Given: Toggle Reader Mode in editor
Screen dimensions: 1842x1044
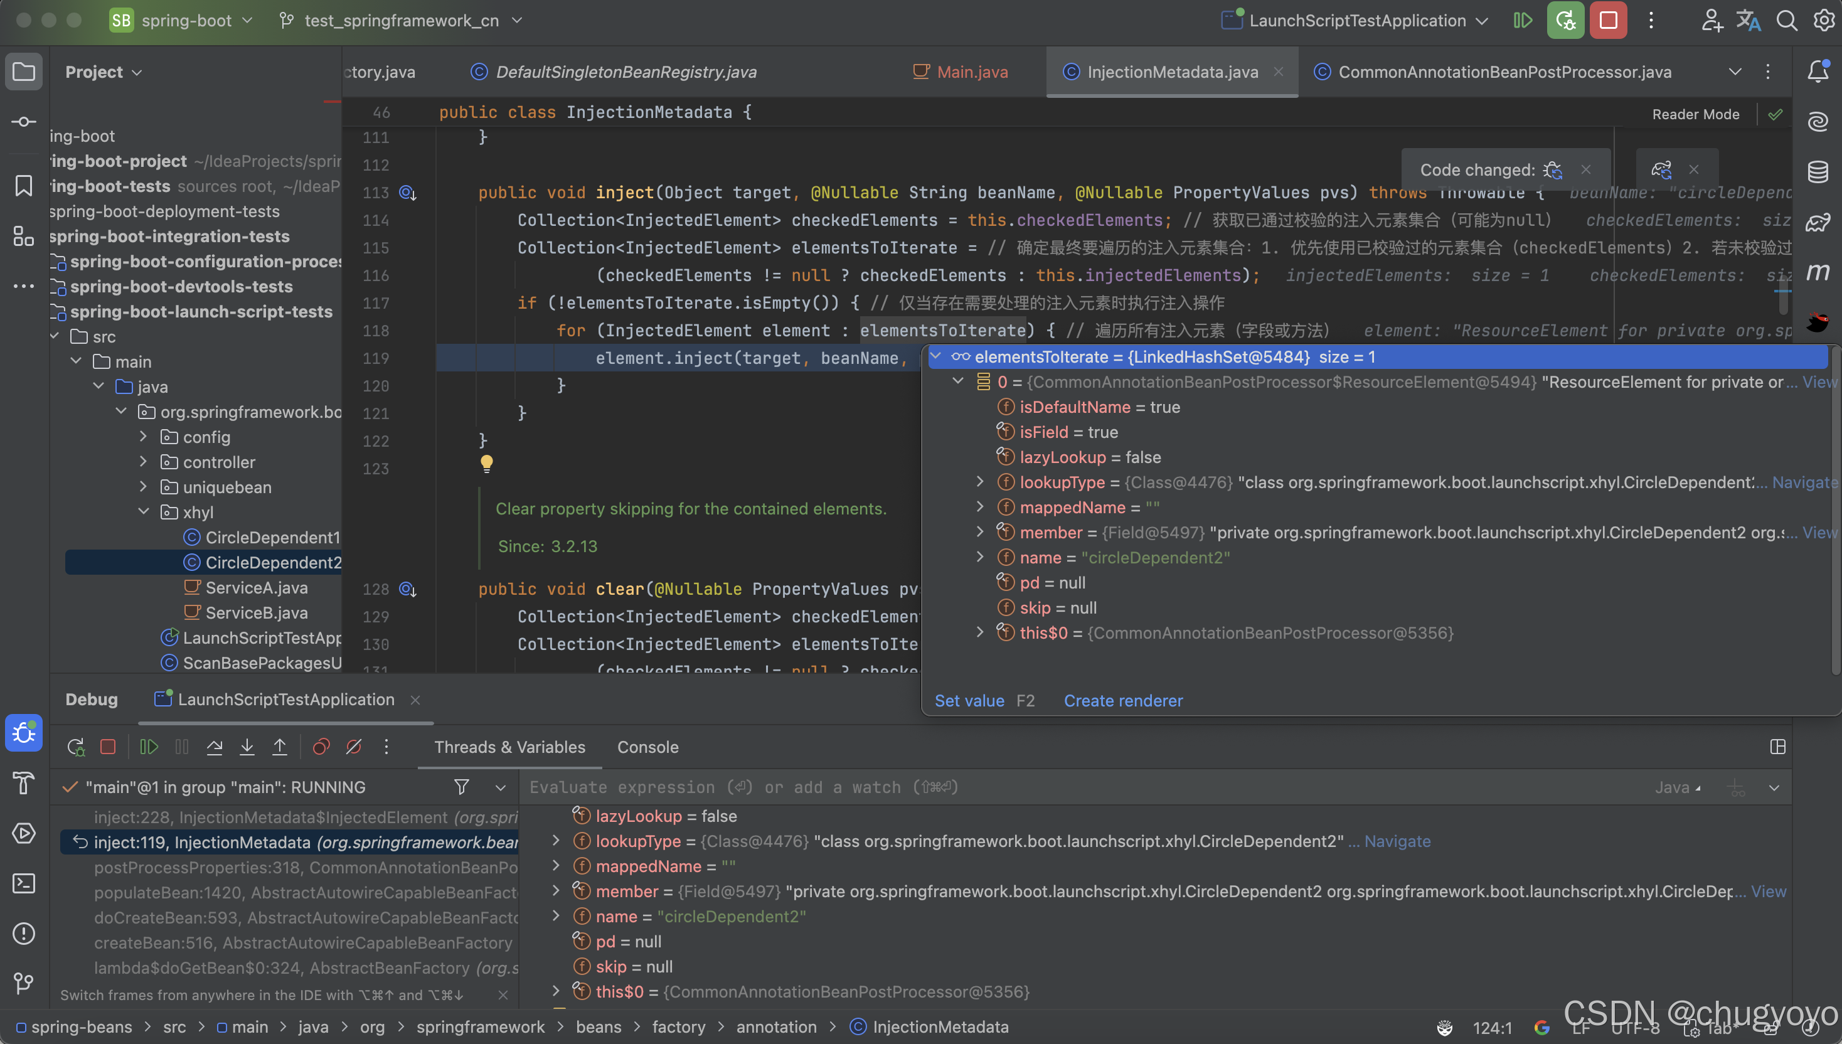Looking at the screenshot, I should (1695, 114).
